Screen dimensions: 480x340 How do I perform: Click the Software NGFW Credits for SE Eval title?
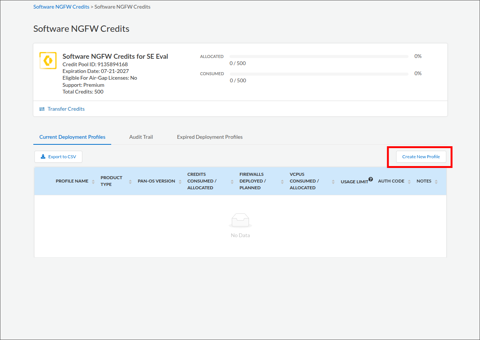pos(115,56)
